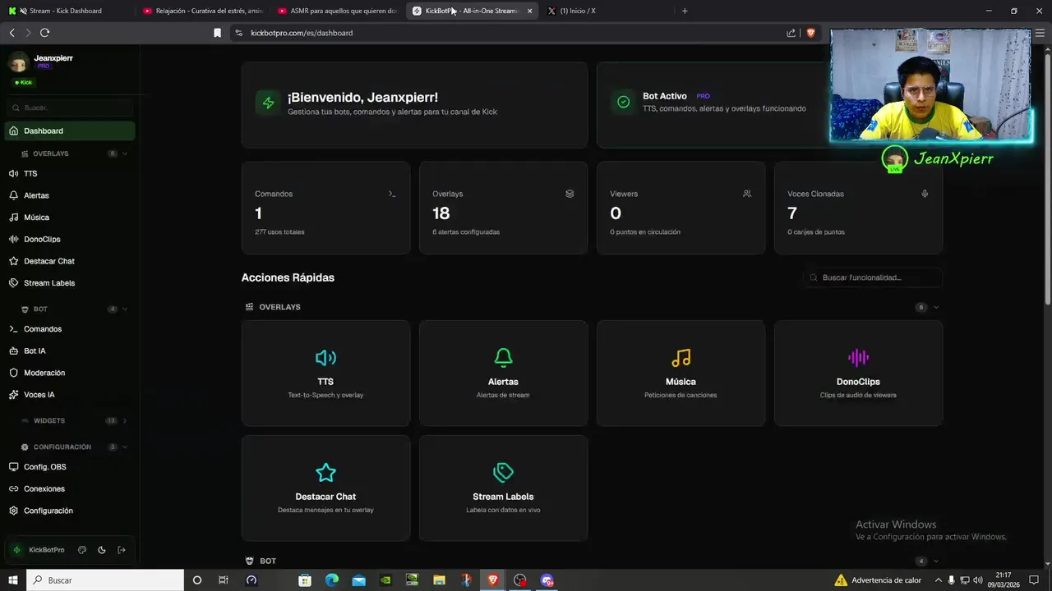Click the Buscar funcionalidad search box
This screenshot has height=591, width=1052.
(x=873, y=277)
